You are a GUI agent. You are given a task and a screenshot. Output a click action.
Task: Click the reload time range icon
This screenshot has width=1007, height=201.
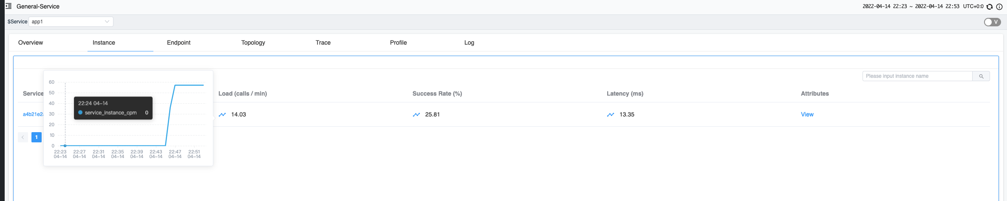(990, 6)
